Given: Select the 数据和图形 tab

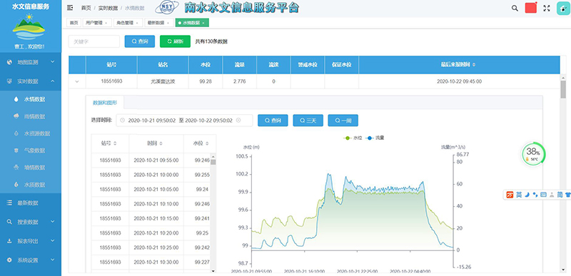Looking at the screenshot, I should (105, 103).
